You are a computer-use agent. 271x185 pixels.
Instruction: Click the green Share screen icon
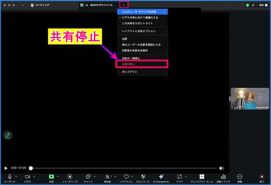click(51, 176)
